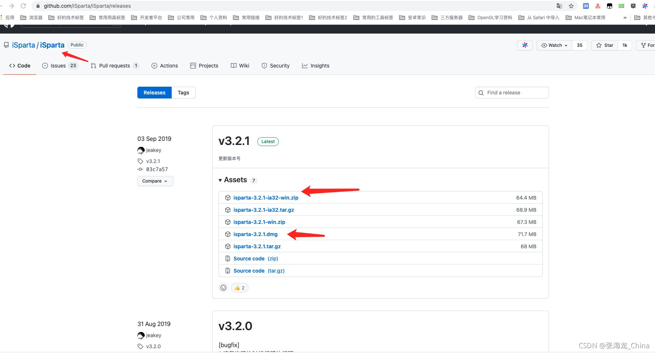This screenshot has width=655, height=353.
Task: Star the iSparta repository
Action: click(604, 45)
